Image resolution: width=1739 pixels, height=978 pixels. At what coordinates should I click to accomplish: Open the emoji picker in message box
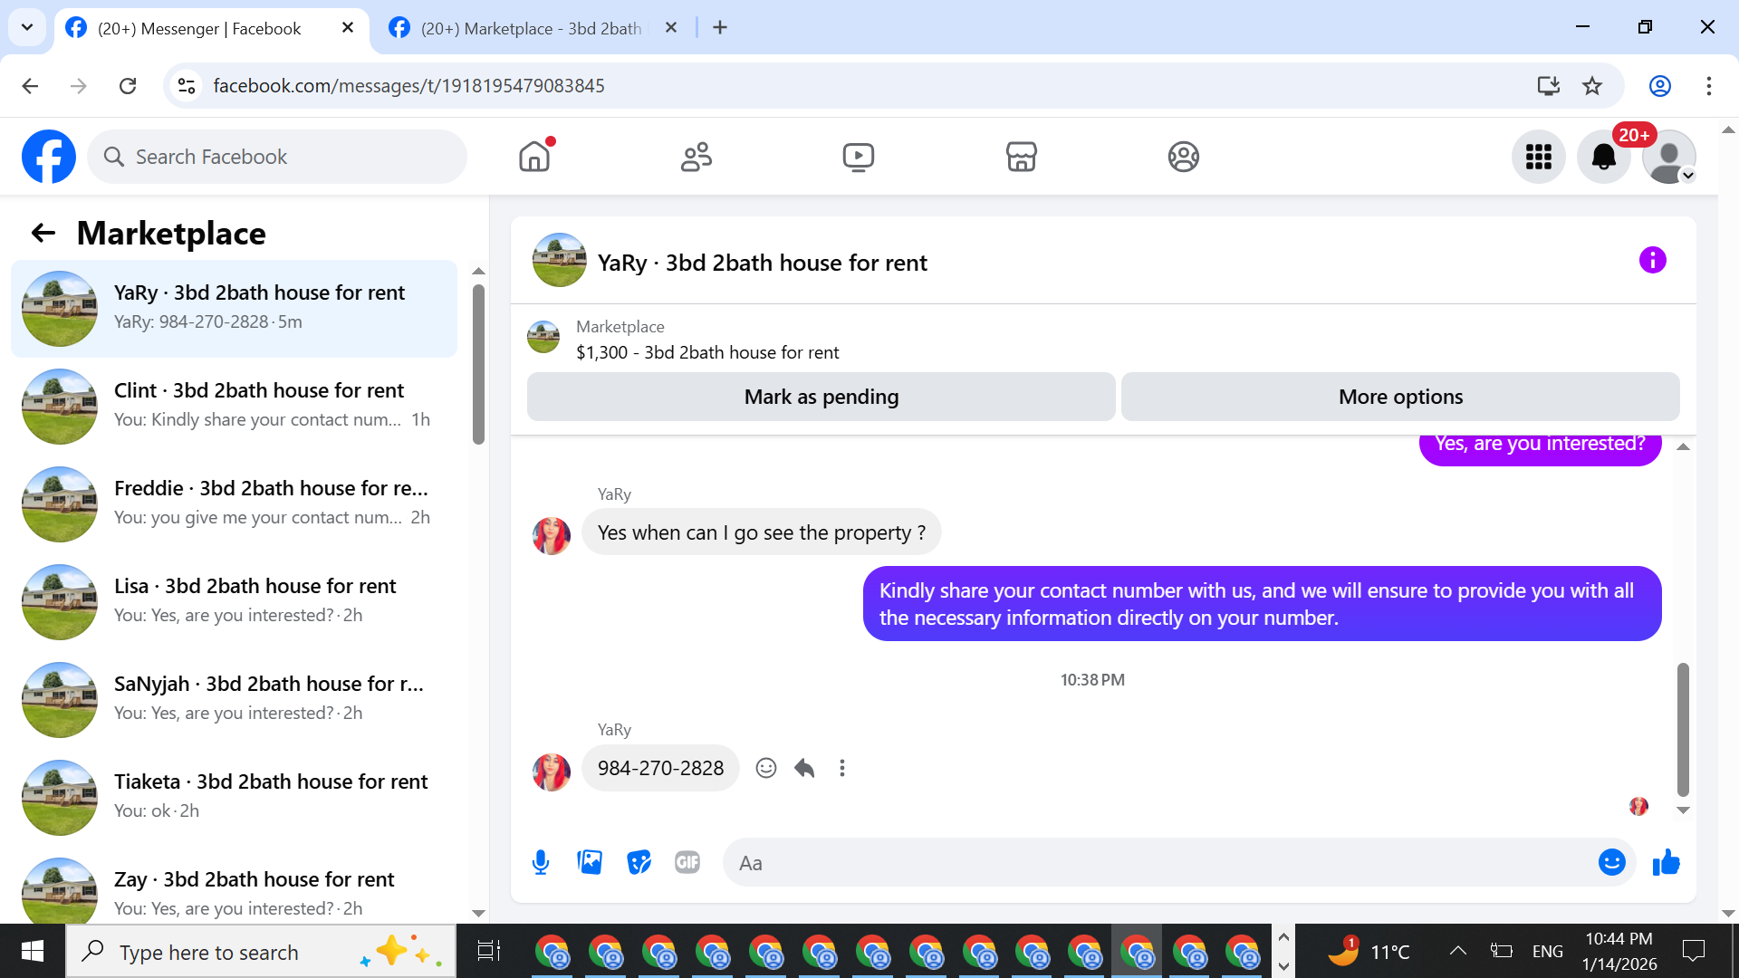(1611, 862)
